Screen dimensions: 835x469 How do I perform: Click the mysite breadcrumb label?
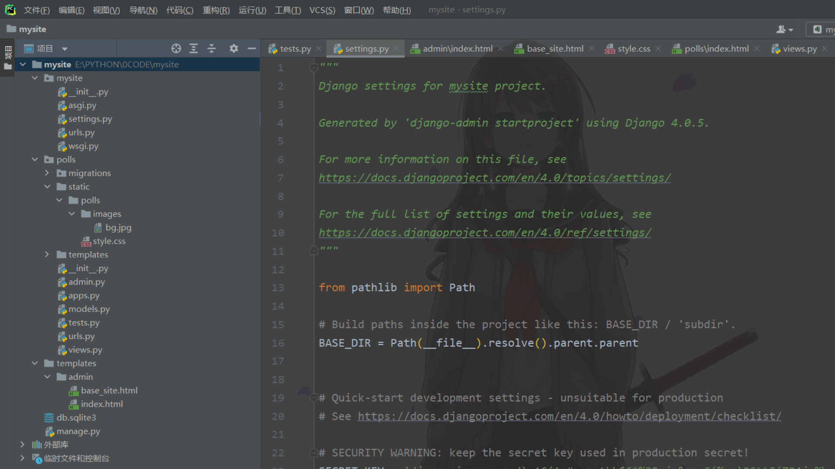[33, 29]
